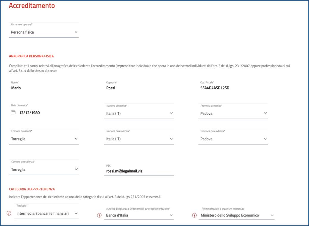Click the calendar icon for Data di nascita
Viewport: 309px width, 226px height.
pyautogui.click(x=13, y=113)
